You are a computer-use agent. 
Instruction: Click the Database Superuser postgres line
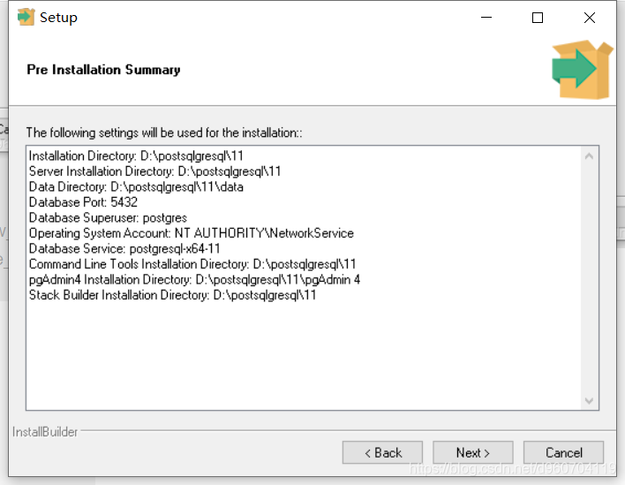pos(108,217)
